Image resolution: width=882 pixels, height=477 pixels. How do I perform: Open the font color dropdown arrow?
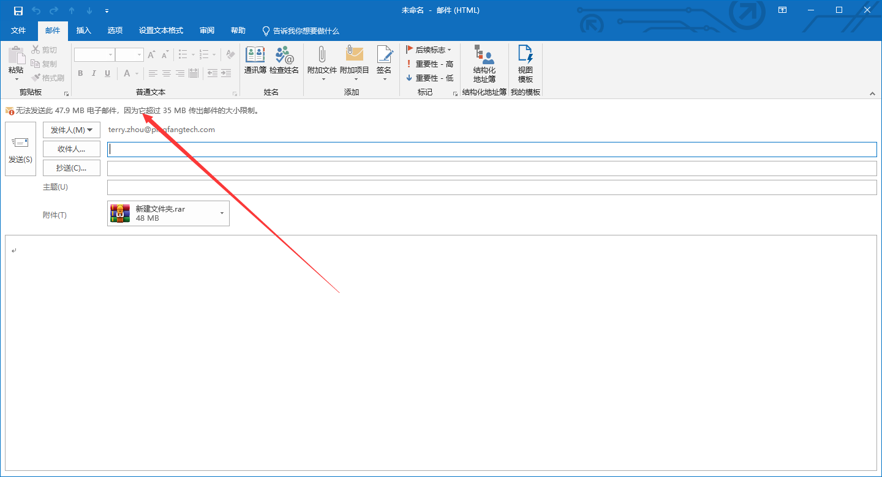click(x=137, y=73)
